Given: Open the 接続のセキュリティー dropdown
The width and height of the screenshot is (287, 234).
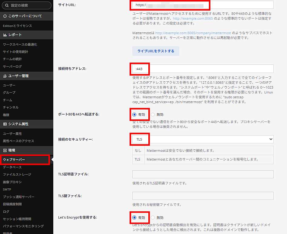Looking at the screenshot, I should click(x=203, y=139).
